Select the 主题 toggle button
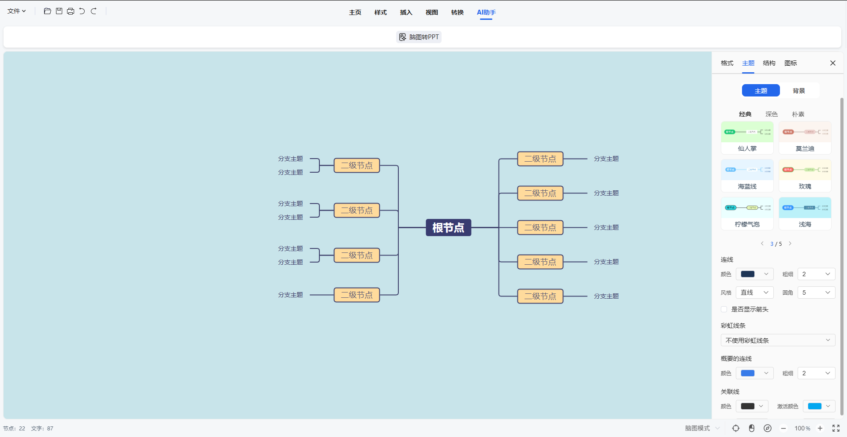 [x=761, y=90]
